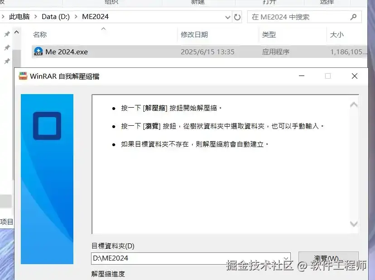Viewport: 375px width, 280px height.
Task: Click the WinRAR archive icon in title bar
Action: pos(23,76)
